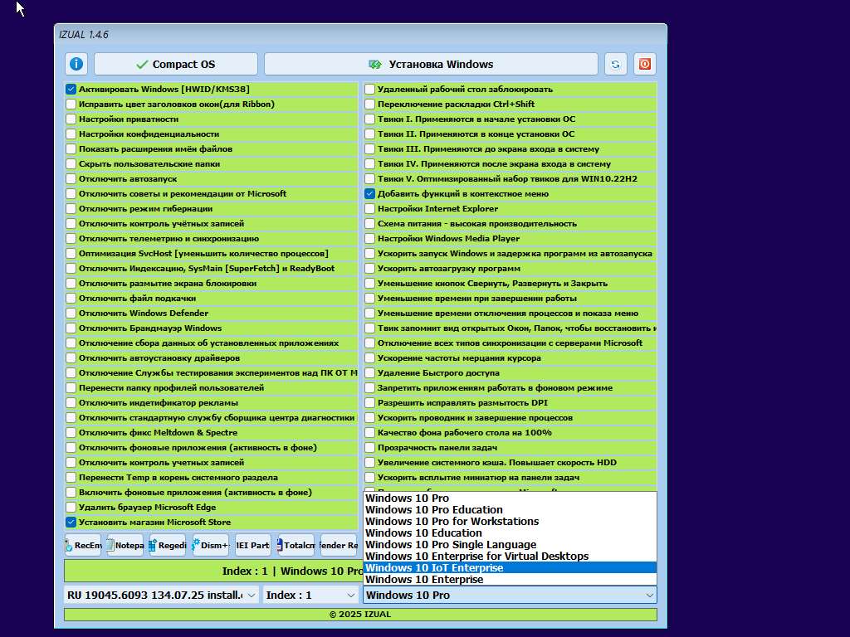Check Настройки приватности option

point(71,119)
